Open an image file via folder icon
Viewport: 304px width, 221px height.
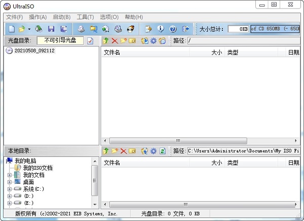point(22,29)
